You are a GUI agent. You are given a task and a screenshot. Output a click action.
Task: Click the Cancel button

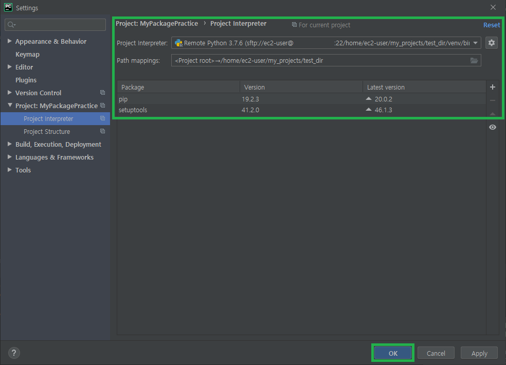436,353
